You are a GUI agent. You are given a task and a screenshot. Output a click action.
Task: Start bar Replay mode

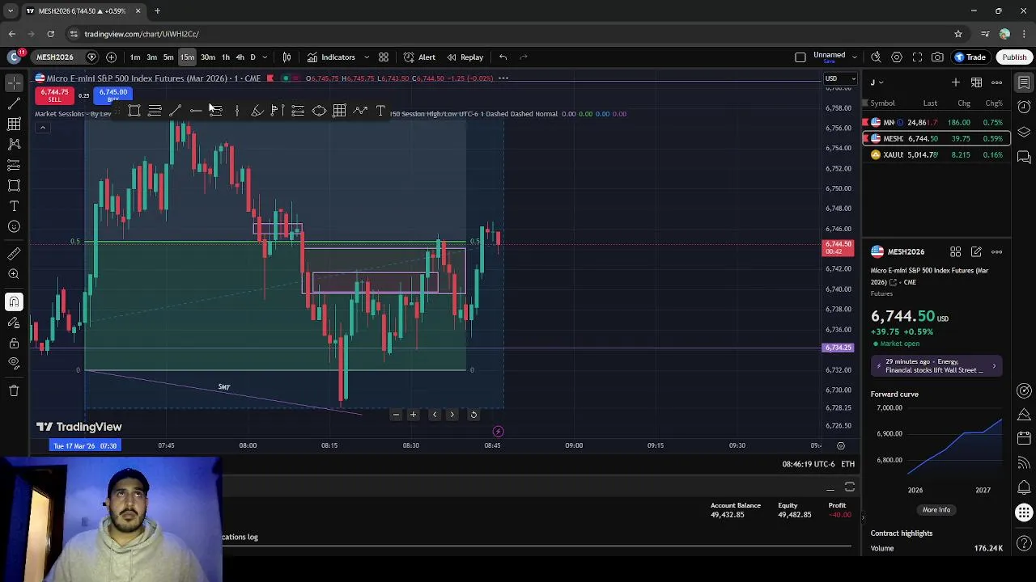click(465, 57)
